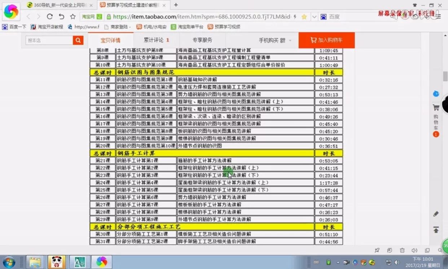This screenshot has height=269, width=448.
Task: Switch to the 360导航 browser tab
Action: click(58, 5)
